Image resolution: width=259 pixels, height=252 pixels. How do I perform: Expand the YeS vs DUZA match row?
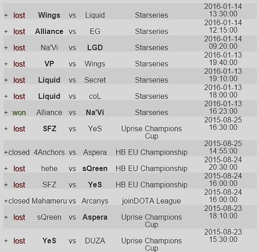coord(6,241)
